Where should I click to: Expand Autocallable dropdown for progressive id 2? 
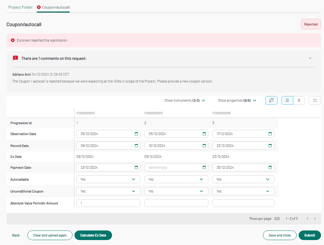click(x=176, y=179)
